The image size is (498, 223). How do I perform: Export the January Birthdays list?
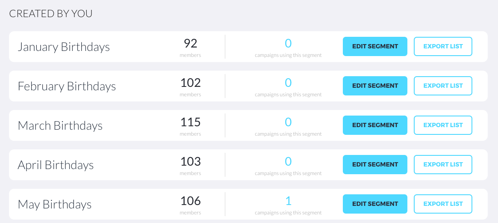click(x=443, y=46)
